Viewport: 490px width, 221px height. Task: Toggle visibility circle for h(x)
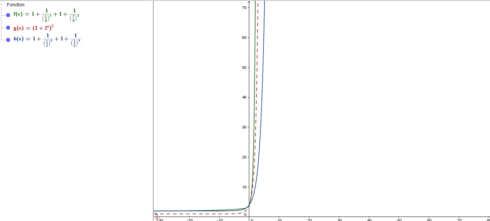8,40
